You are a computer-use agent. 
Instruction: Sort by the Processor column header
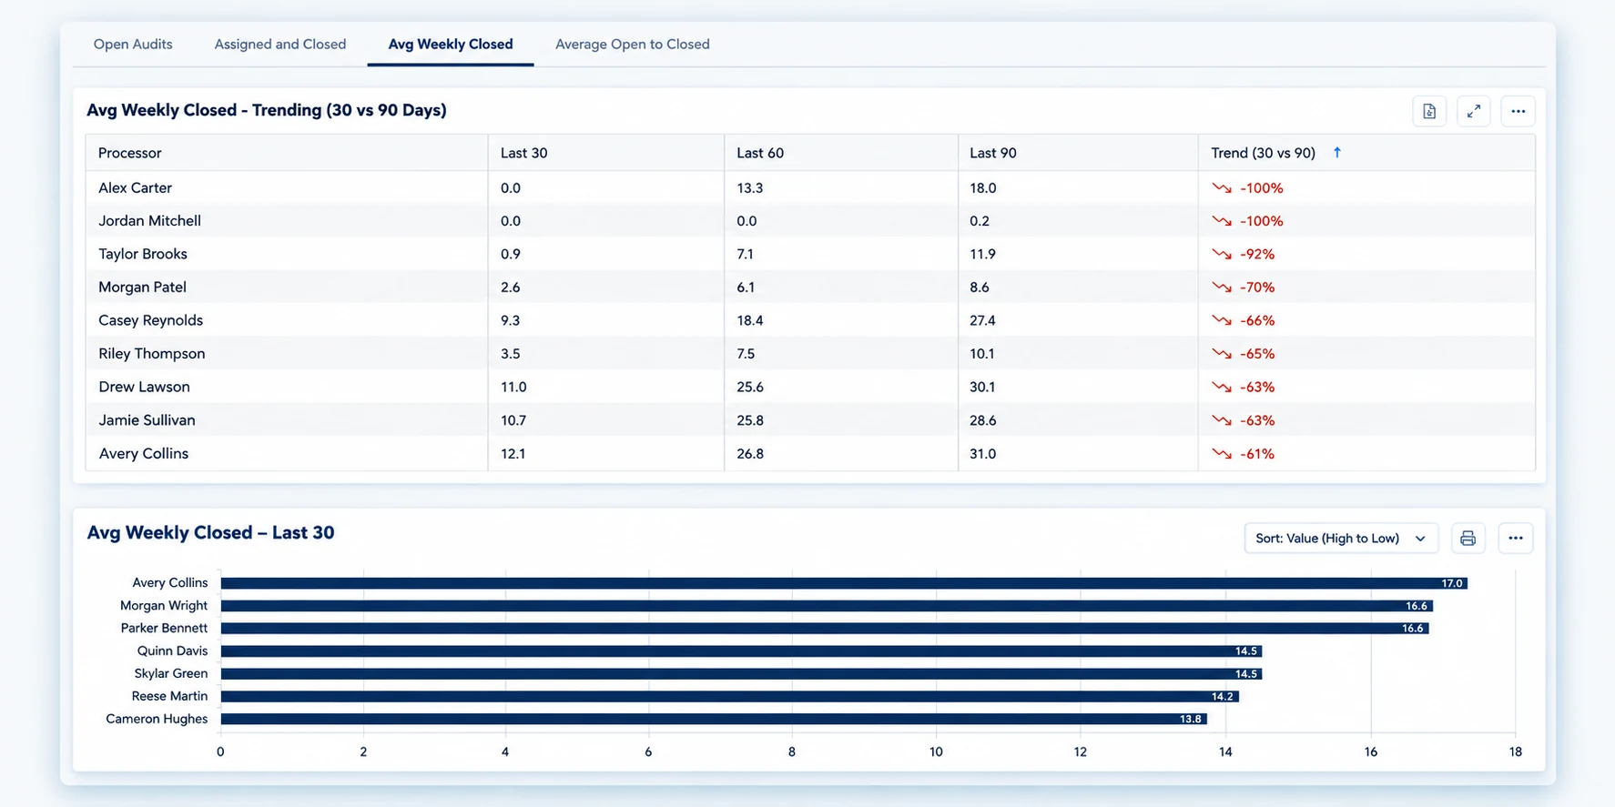(130, 153)
